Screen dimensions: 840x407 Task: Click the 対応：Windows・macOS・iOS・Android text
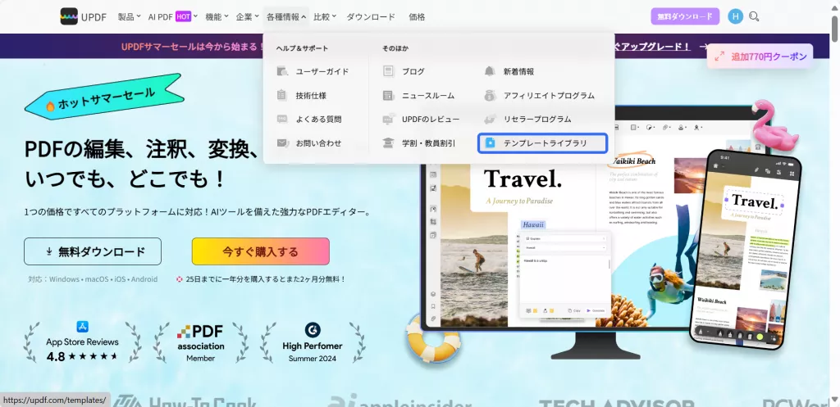[x=93, y=279]
